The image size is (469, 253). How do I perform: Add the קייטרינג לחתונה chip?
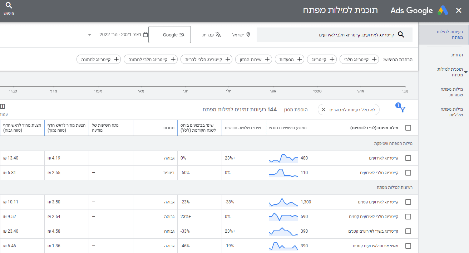99,59
